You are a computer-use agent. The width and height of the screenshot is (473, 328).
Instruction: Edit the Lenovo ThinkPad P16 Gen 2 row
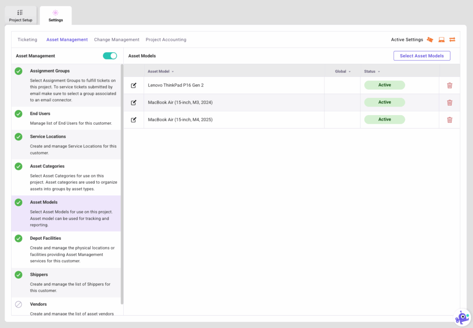click(133, 85)
